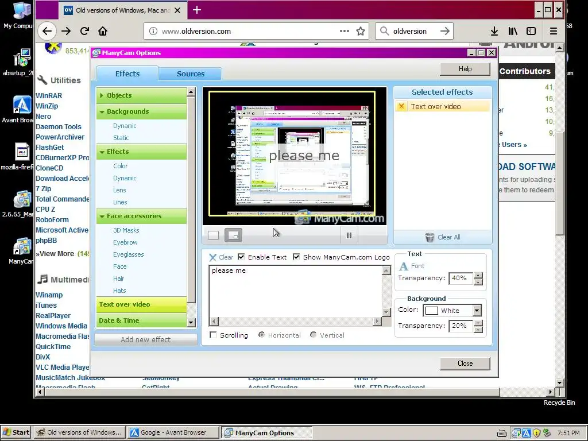Choose Eyeglasses under Face accessories

tap(128, 254)
